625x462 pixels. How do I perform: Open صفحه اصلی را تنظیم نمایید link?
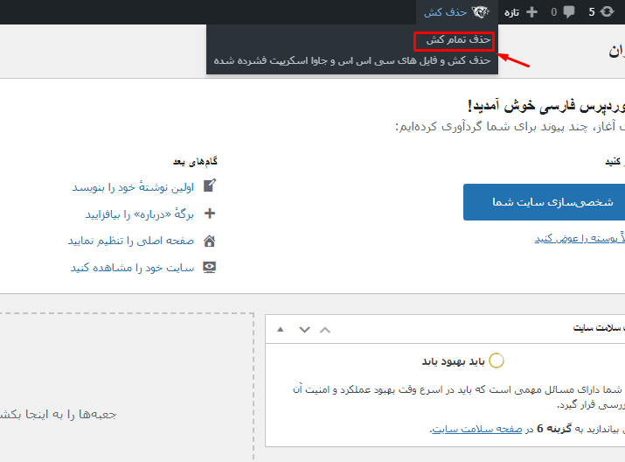coord(131,241)
